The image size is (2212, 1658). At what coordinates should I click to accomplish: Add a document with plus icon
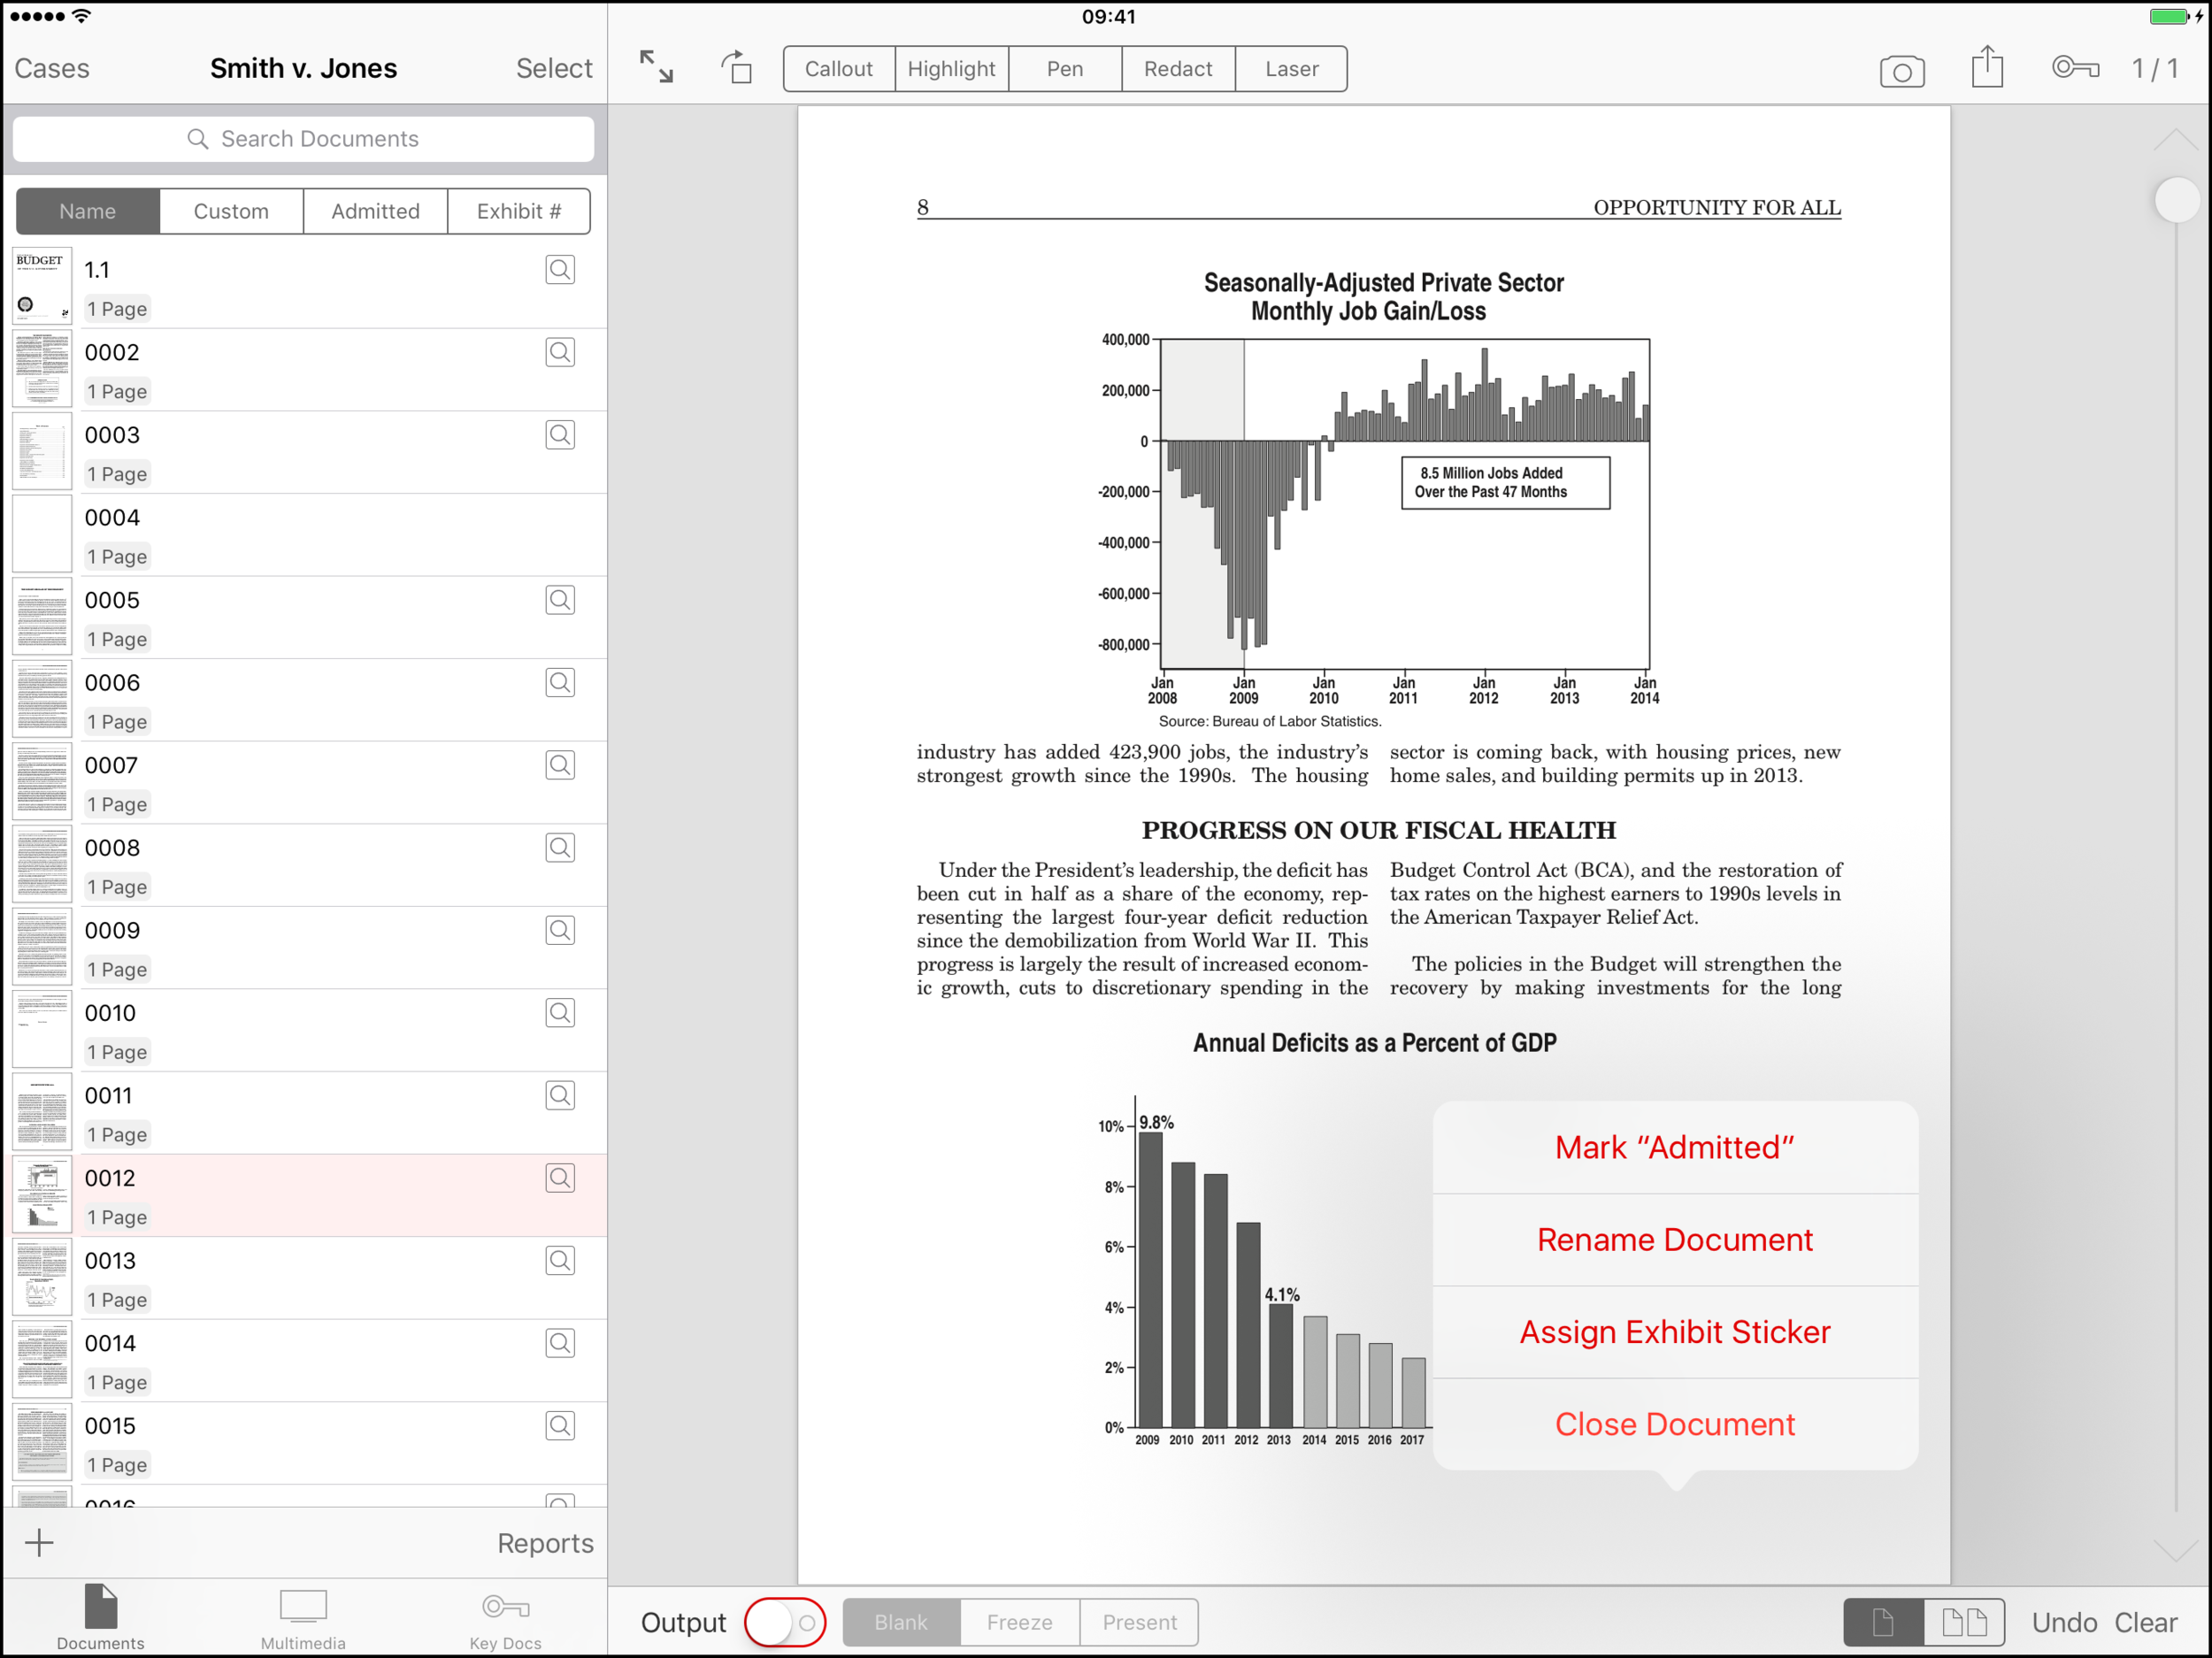tap(39, 1542)
